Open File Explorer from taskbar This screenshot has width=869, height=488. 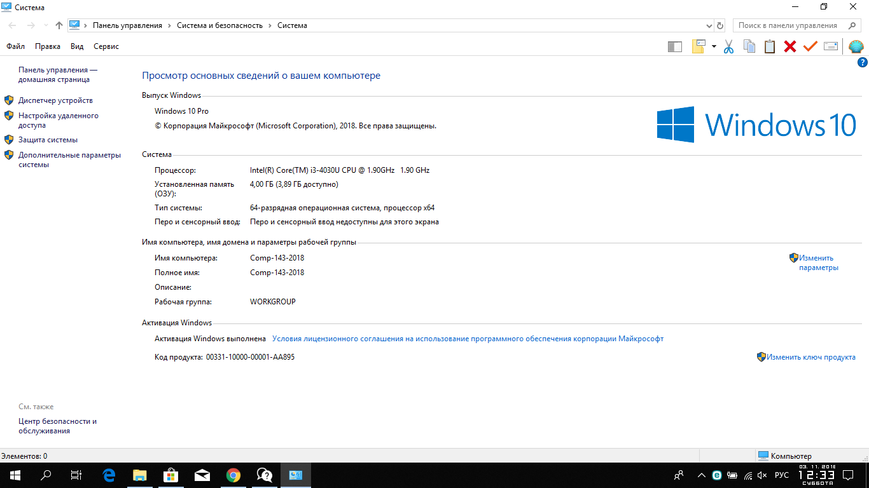pos(140,475)
